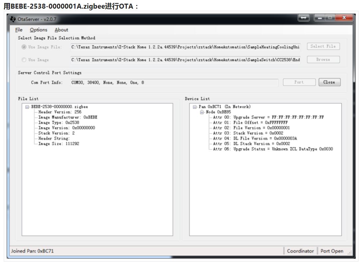
Task: Collapse the Pan 0xBC71 tree node
Action: pyautogui.click(x=195, y=107)
